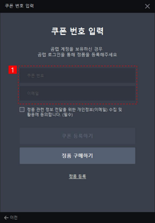Click the 곰랩 계정을 보유하신 경우 text
The image size is (155, 223).
[76, 49]
